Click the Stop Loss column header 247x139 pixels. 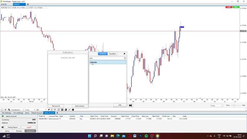click(145, 116)
